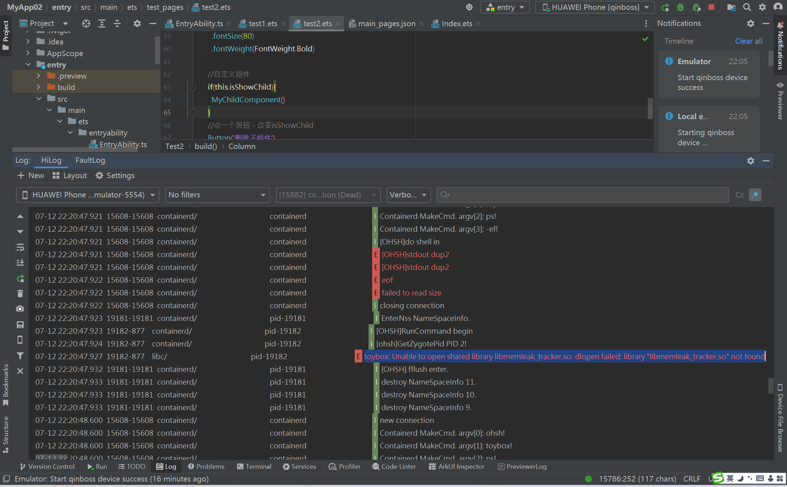The width and height of the screenshot is (787, 487).
Task: Open editor tabs more options menu
Action: tap(646, 24)
